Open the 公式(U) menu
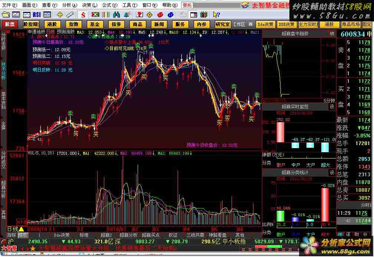 [x=110, y=5]
